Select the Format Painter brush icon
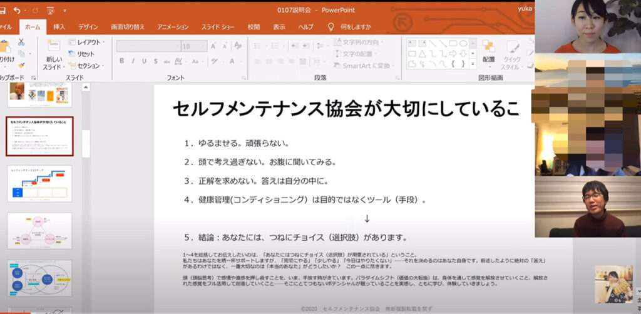This screenshot has width=641, height=314. coord(21,65)
